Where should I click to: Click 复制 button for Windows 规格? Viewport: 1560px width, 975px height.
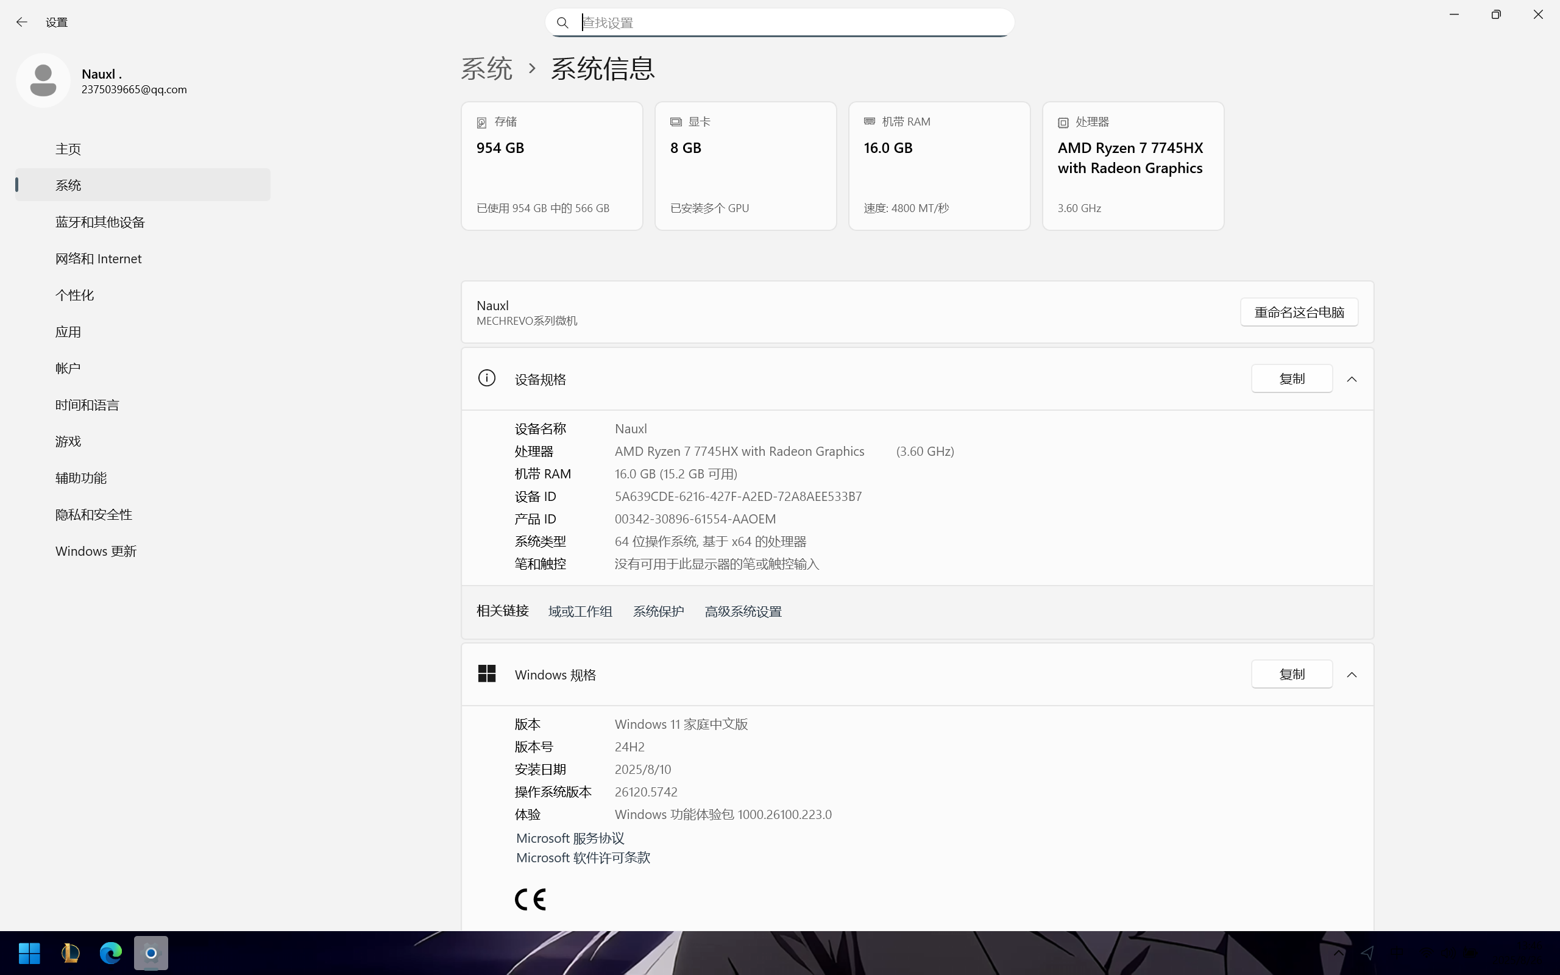(1292, 674)
